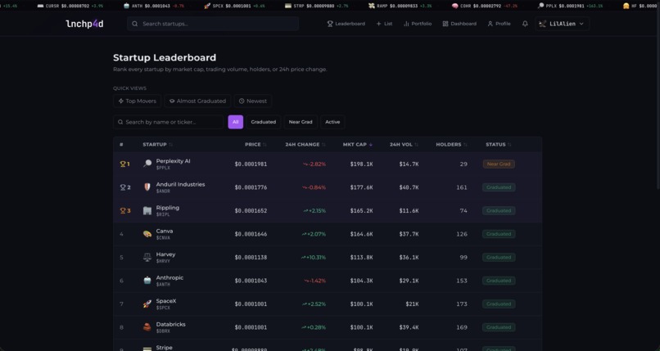
Task: Click the page vertical scrollbar
Action: (658, 101)
